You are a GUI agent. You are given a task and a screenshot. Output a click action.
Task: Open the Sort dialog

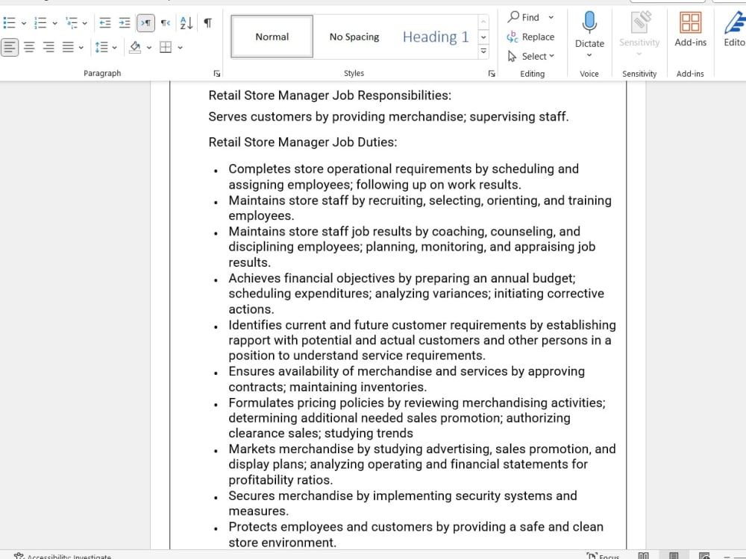click(x=185, y=22)
